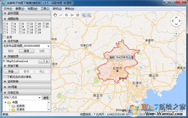Screen dimensions: 188x118
Task: Expand the 天津市 tree node arrow
Action: (x=10, y=109)
